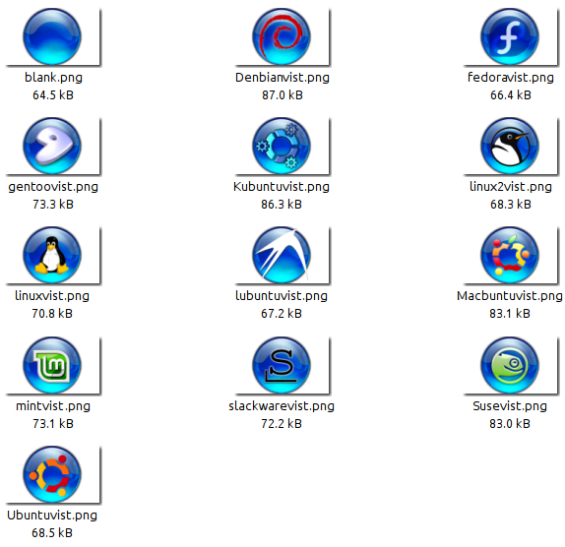Select the Macbuntuvist.png label
The image size is (565, 547).
coord(510,296)
